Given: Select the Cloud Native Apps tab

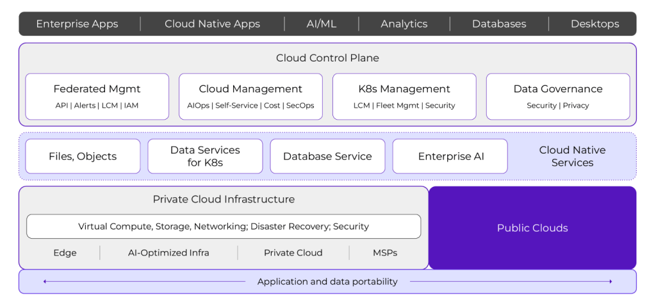Looking at the screenshot, I should click(x=212, y=24).
